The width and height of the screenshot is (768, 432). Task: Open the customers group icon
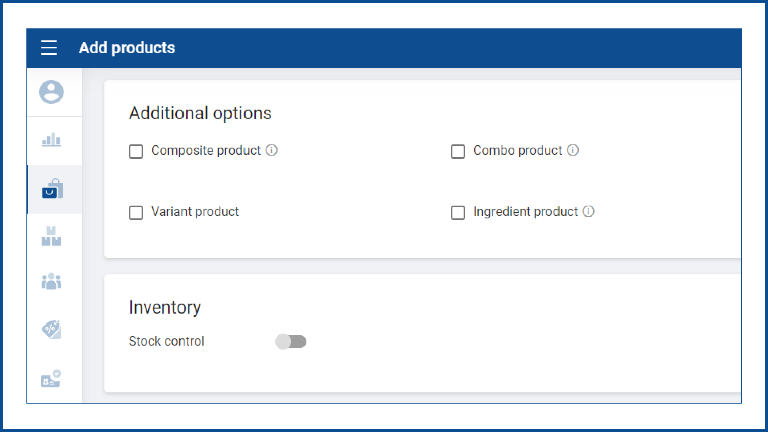(51, 281)
